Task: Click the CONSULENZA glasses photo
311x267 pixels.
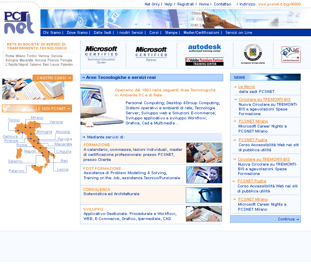Action: 204,195
